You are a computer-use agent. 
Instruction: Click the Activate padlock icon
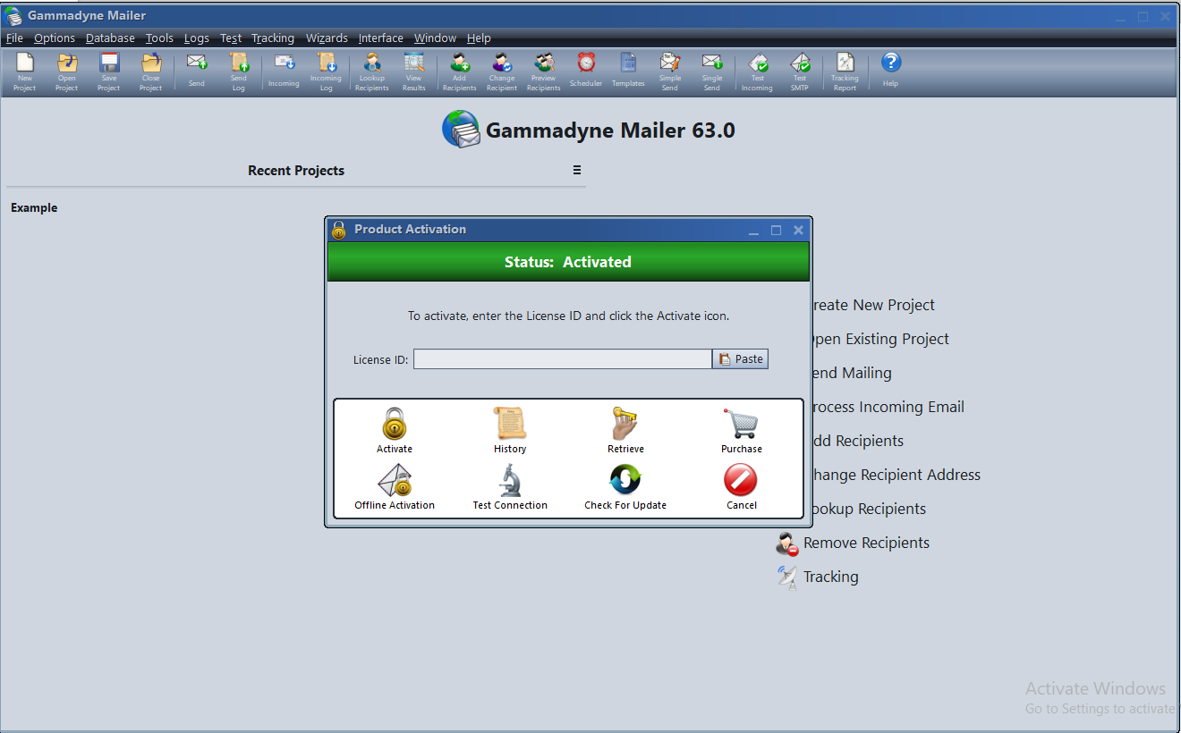tap(395, 425)
